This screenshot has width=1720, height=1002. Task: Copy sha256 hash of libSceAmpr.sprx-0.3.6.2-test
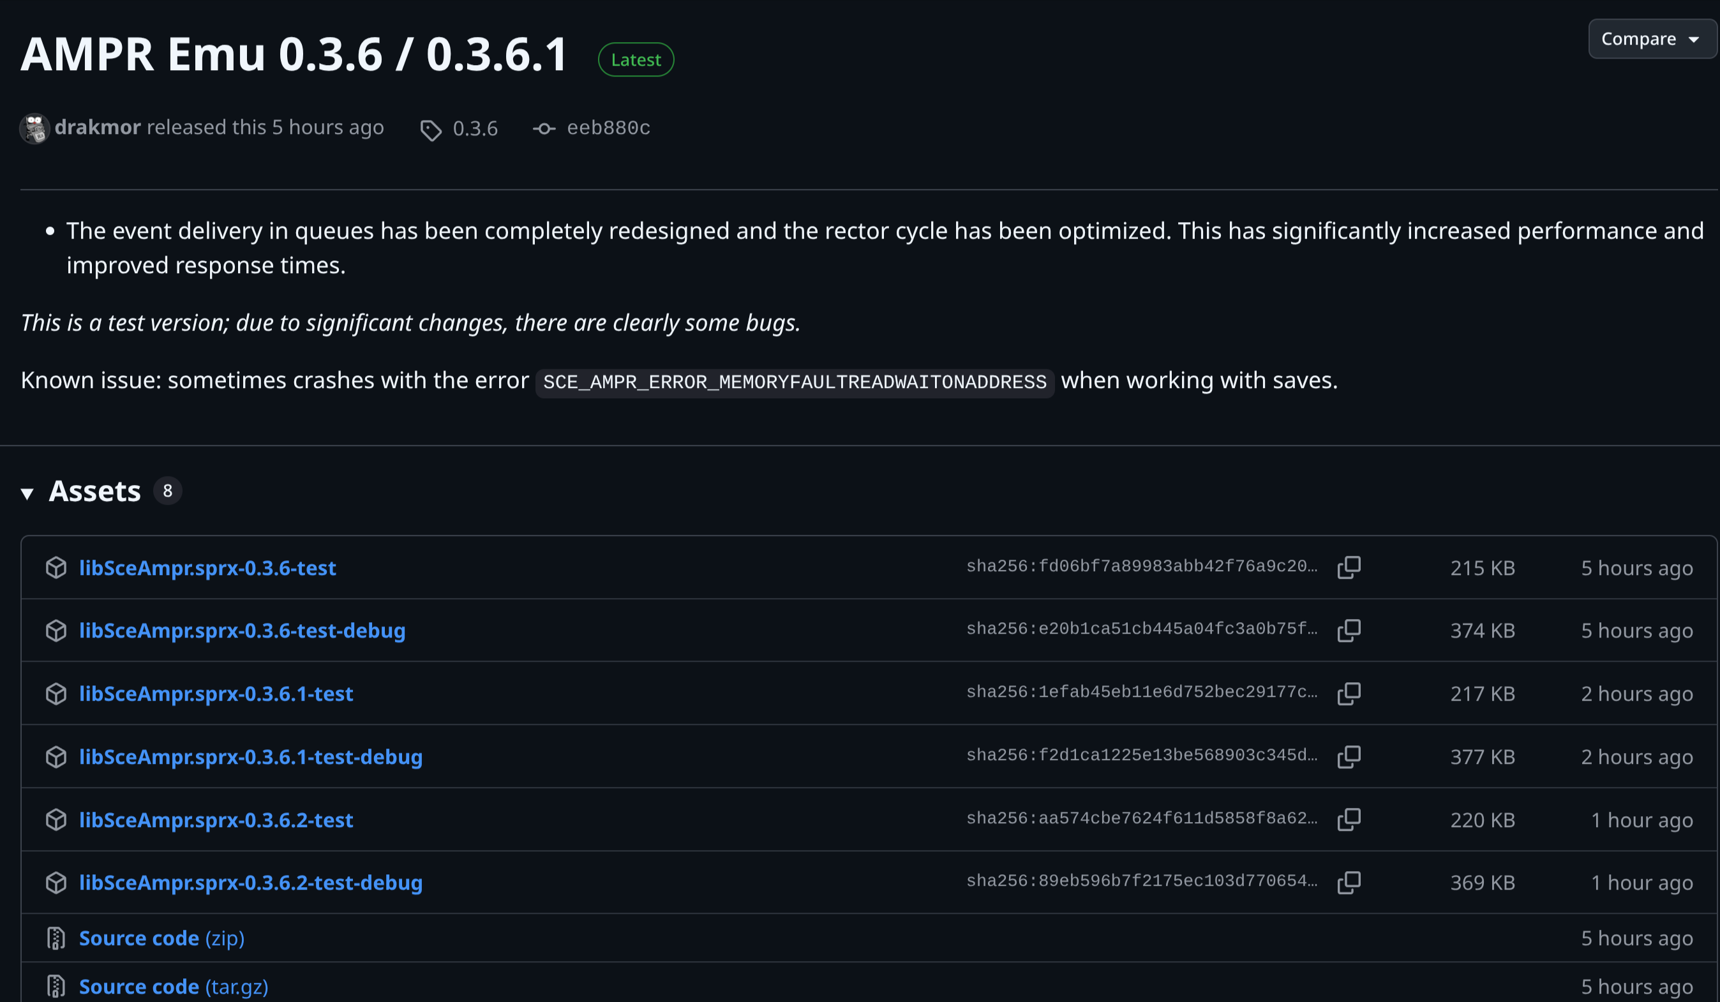click(x=1349, y=819)
